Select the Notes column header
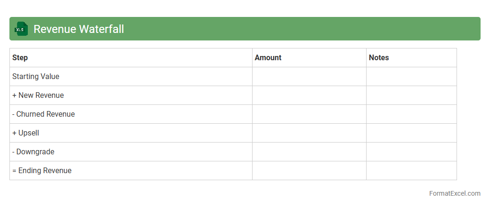Screen dimensions: 490x207 (379, 57)
